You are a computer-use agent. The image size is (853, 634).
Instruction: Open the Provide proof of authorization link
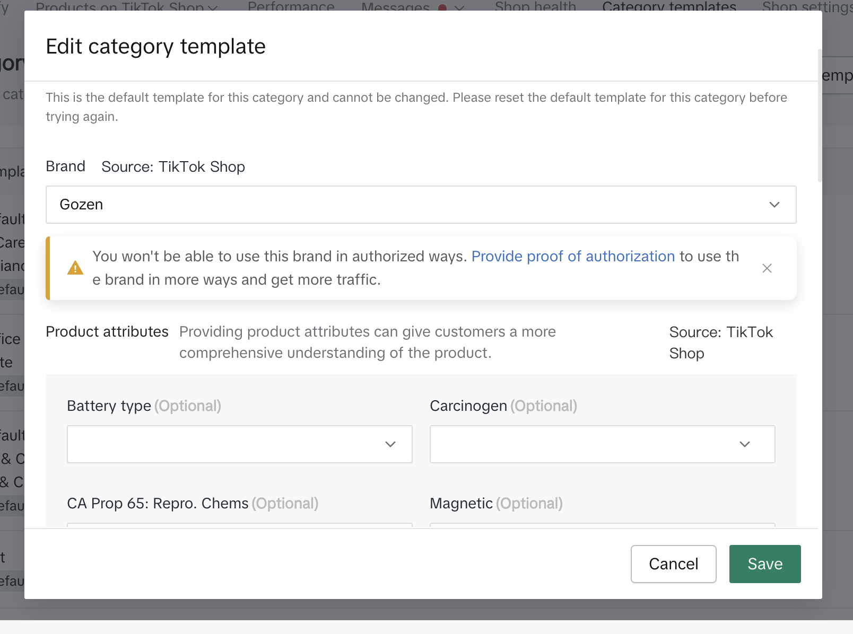573,257
